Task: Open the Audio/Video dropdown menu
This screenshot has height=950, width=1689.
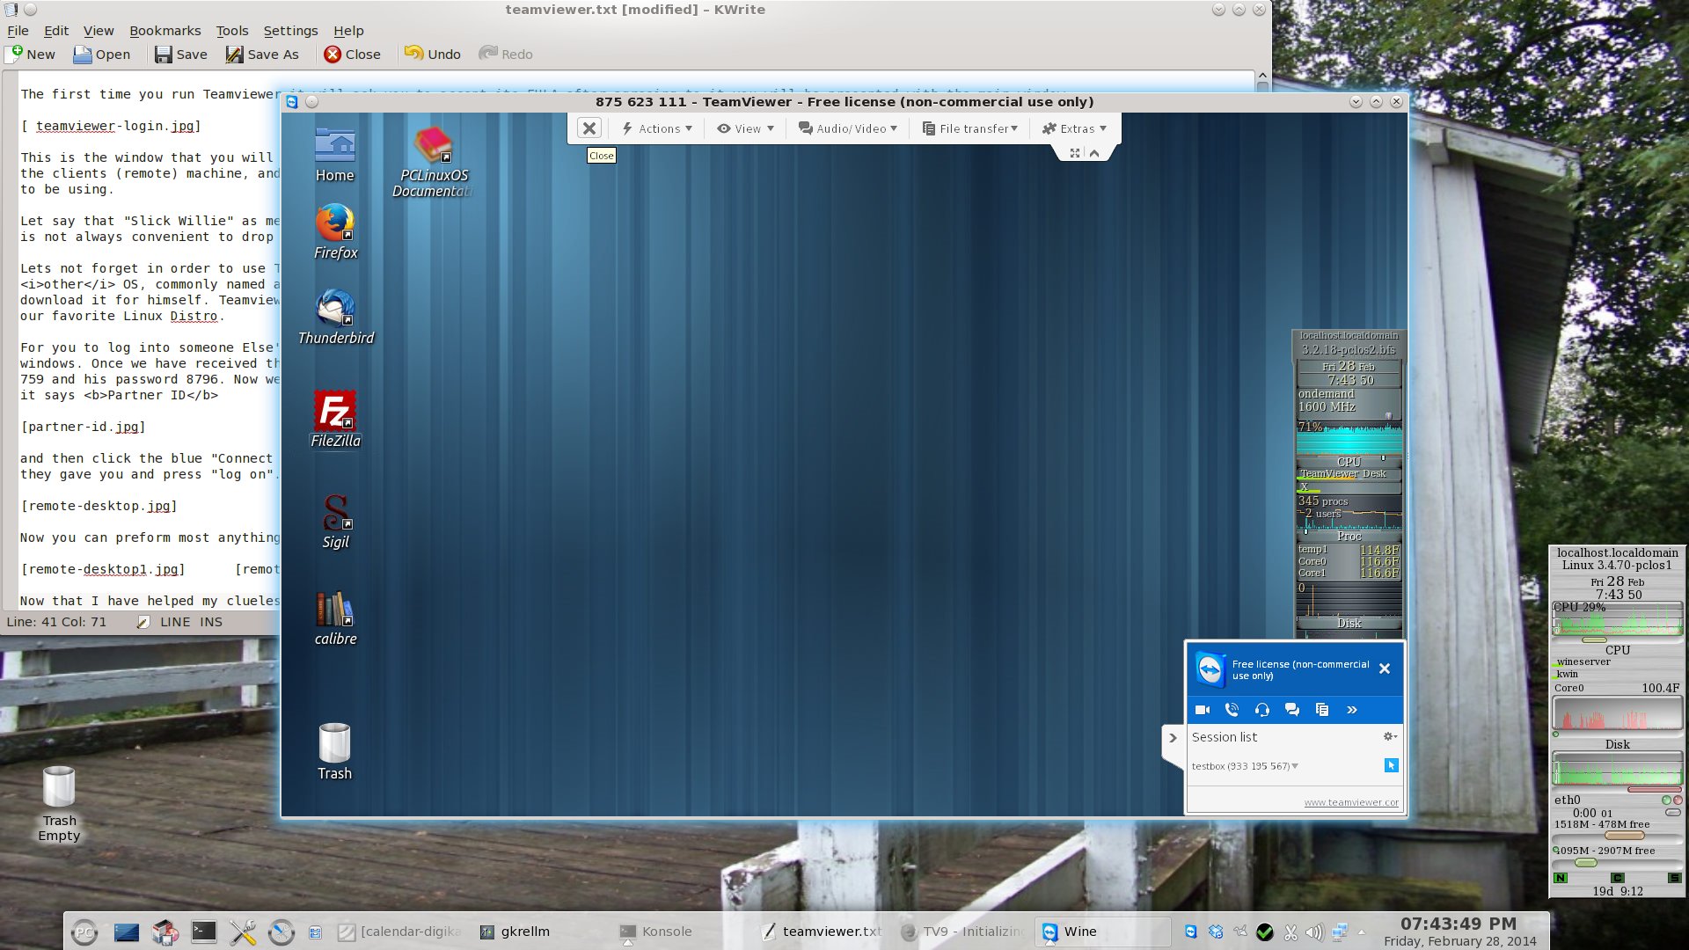Action: coord(848,128)
